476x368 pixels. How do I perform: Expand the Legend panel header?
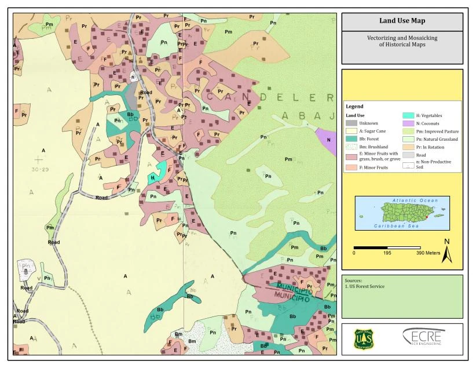pyautogui.click(x=354, y=107)
